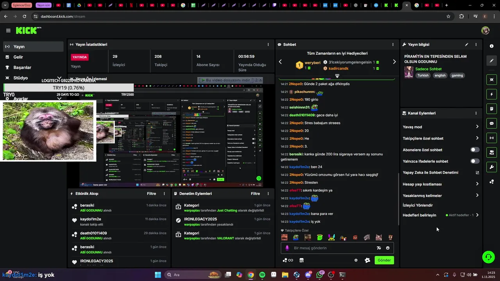Click username weryberi in top gifters
The height and width of the screenshot is (281, 500).
point(312,62)
